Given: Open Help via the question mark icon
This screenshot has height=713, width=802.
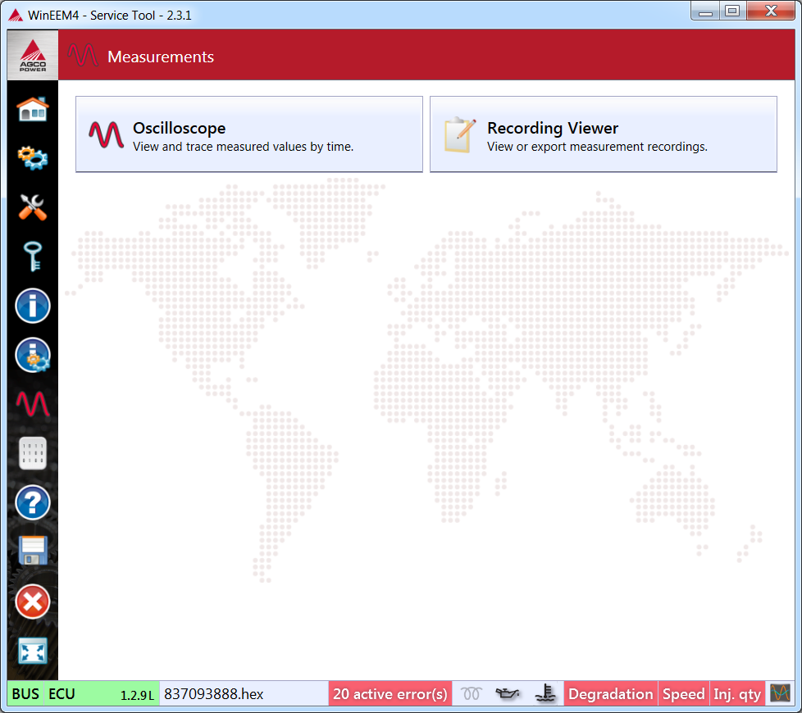Looking at the screenshot, I should [x=33, y=502].
